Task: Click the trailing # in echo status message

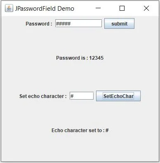Action: pos(107,130)
